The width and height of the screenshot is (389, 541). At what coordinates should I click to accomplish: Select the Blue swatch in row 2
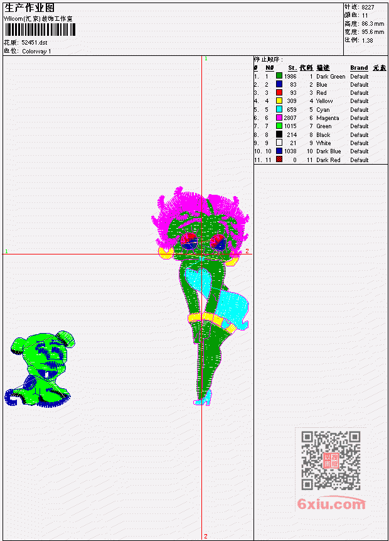pyautogui.click(x=279, y=84)
